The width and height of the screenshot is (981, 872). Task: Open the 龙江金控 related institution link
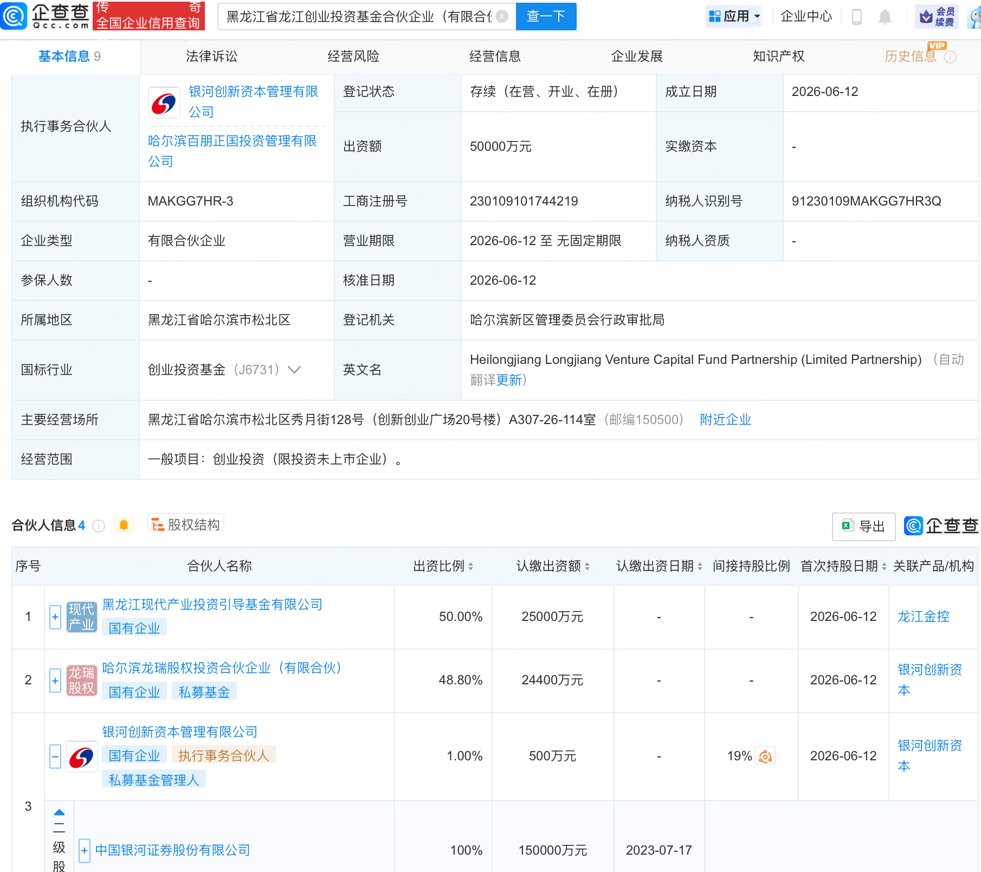923,617
